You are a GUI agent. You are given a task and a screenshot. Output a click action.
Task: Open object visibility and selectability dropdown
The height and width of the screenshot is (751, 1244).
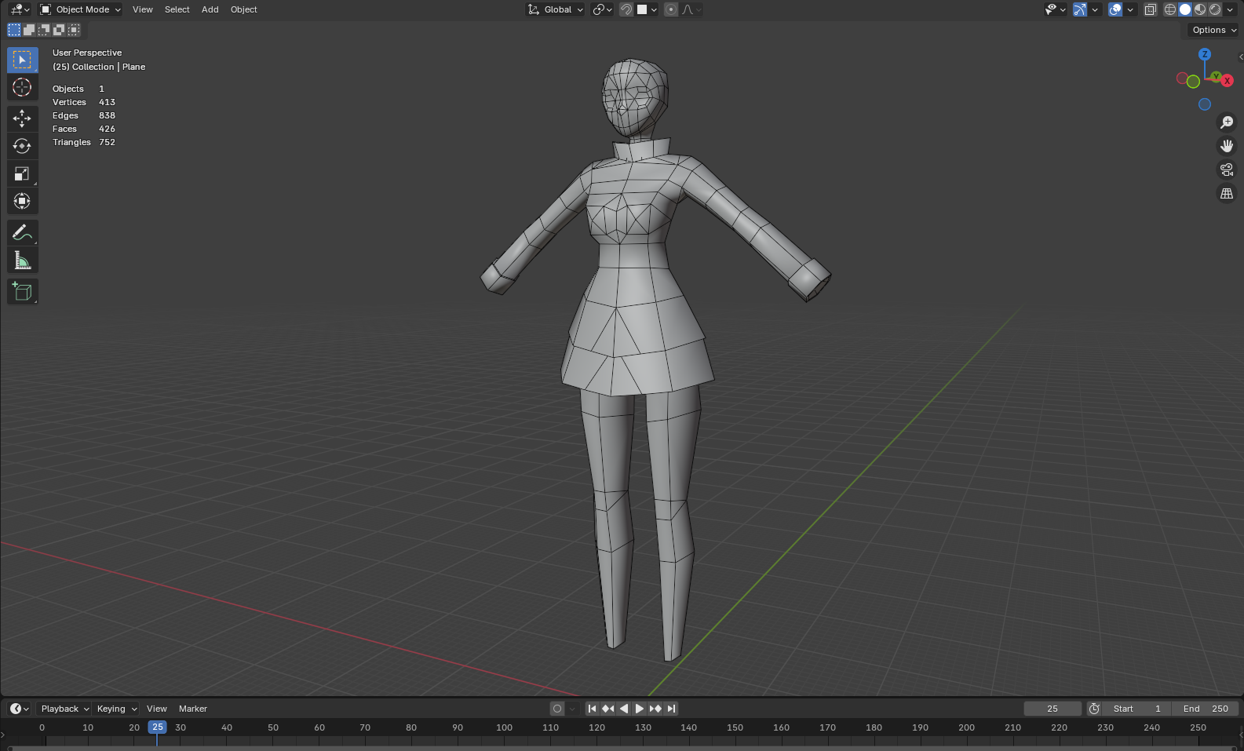tap(1056, 9)
